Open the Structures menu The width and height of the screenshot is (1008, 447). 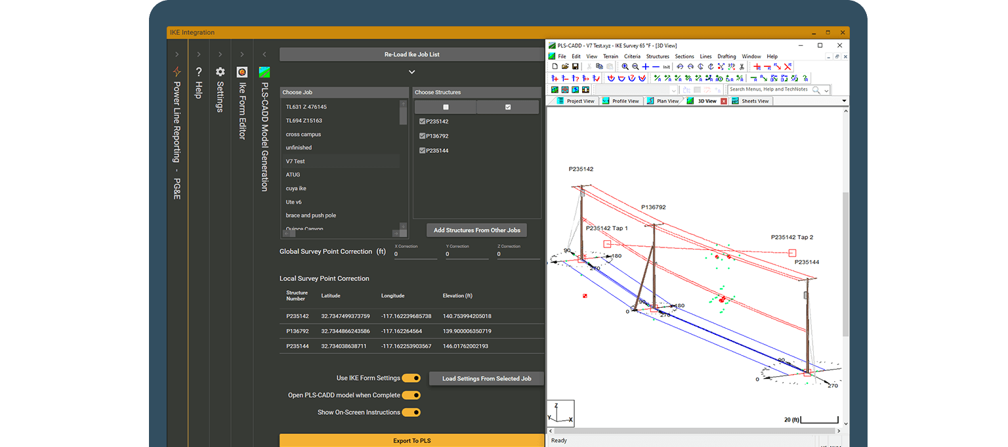coord(658,56)
